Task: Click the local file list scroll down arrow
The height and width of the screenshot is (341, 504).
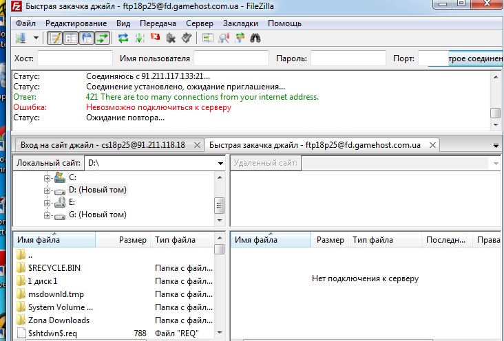Action: [x=220, y=333]
